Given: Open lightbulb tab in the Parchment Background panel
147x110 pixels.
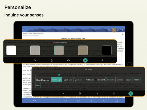Looking at the screenshot, I should click(52, 60).
